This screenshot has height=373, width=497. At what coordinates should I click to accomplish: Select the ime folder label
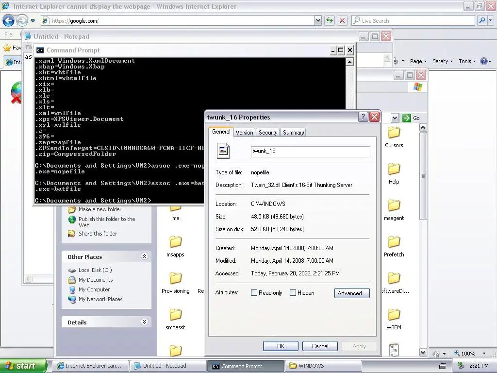point(175,218)
